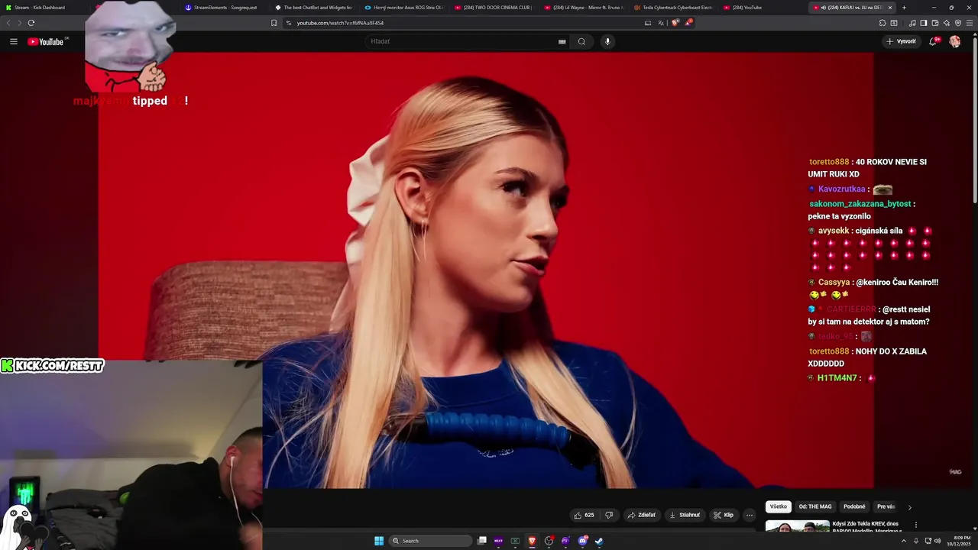The height and width of the screenshot is (550, 978).
Task: Open the Kdysi Zde Tekla KREV video thumbnail
Action: click(x=798, y=526)
